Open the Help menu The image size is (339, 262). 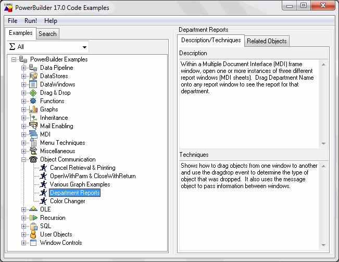pyautogui.click(x=51, y=21)
